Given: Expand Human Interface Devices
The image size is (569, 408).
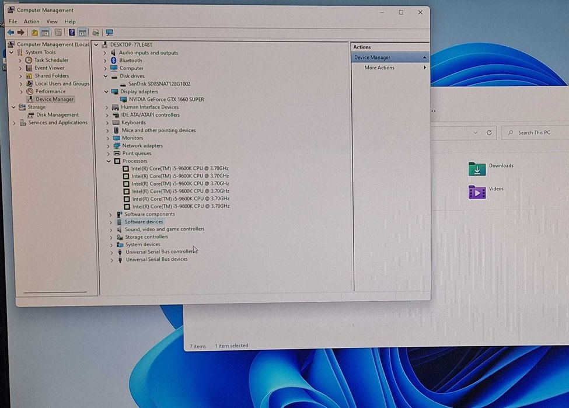Looking at the screenshot, I should [107, 107].
